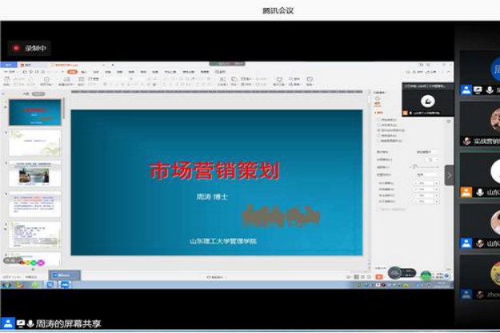Select the first fill radio option
The height and width of the screenshot is (333, 500).
[378, 120]
